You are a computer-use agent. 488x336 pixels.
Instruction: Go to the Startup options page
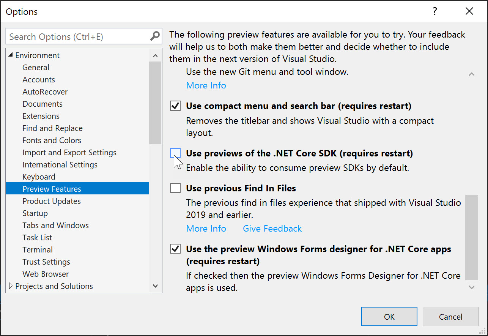[35, 213]
